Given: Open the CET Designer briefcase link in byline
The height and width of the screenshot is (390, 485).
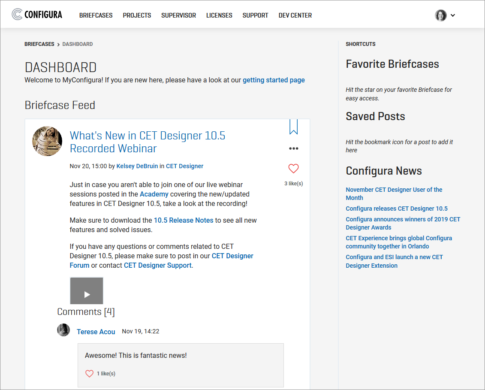Looking at the screenshot, I should (x=185, y=166).
